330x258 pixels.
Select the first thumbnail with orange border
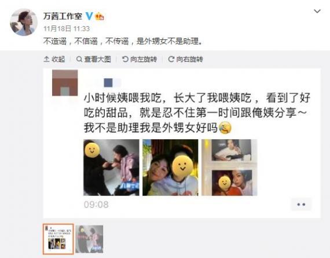coord(58,239)
